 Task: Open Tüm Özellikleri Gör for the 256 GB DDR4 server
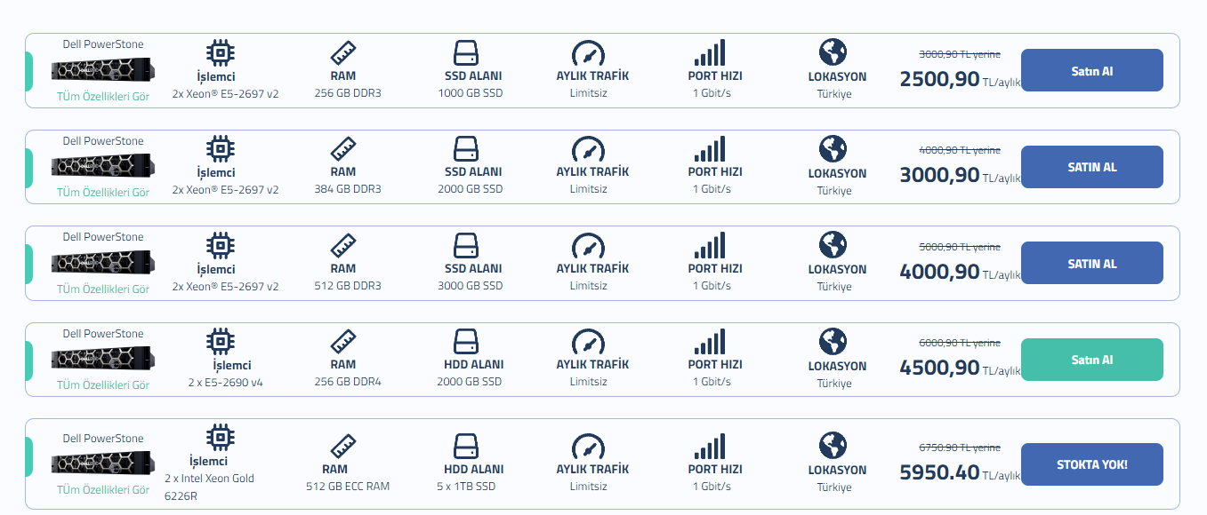coord(103,384)
